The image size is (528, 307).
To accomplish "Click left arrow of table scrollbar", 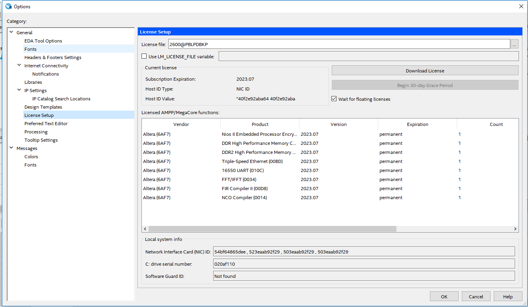I will pos(145,229).
